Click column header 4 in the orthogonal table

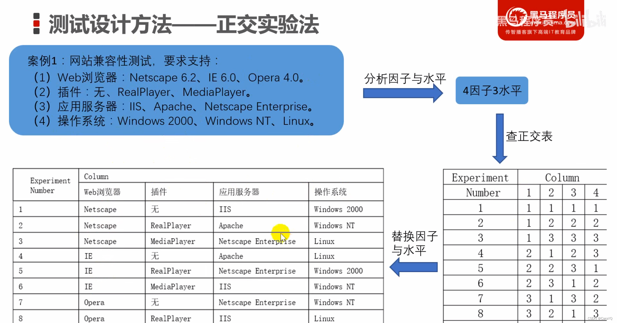point(596,192)
